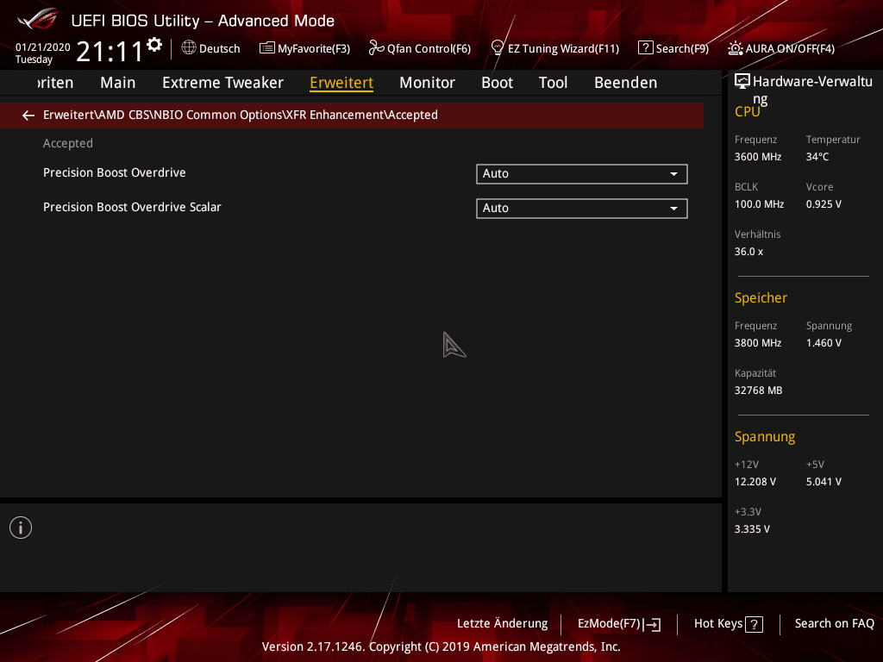This screenshot has height=662, width=883.
Task: Click the BCLK value 100.0 MHz
Action: click(x=759, y=204)
